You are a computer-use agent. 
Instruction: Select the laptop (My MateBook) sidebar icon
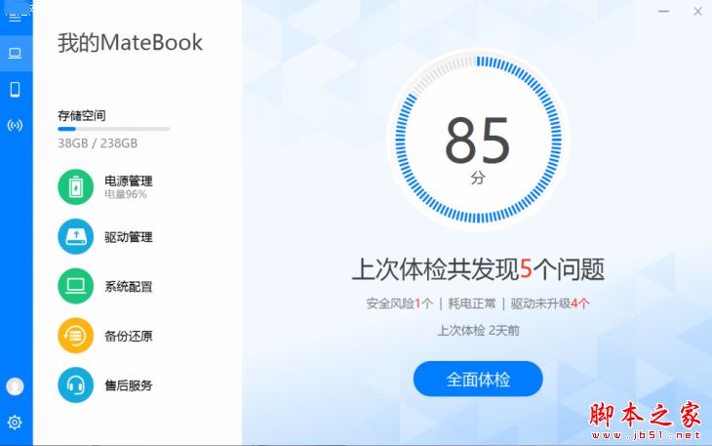pos(15,54)
